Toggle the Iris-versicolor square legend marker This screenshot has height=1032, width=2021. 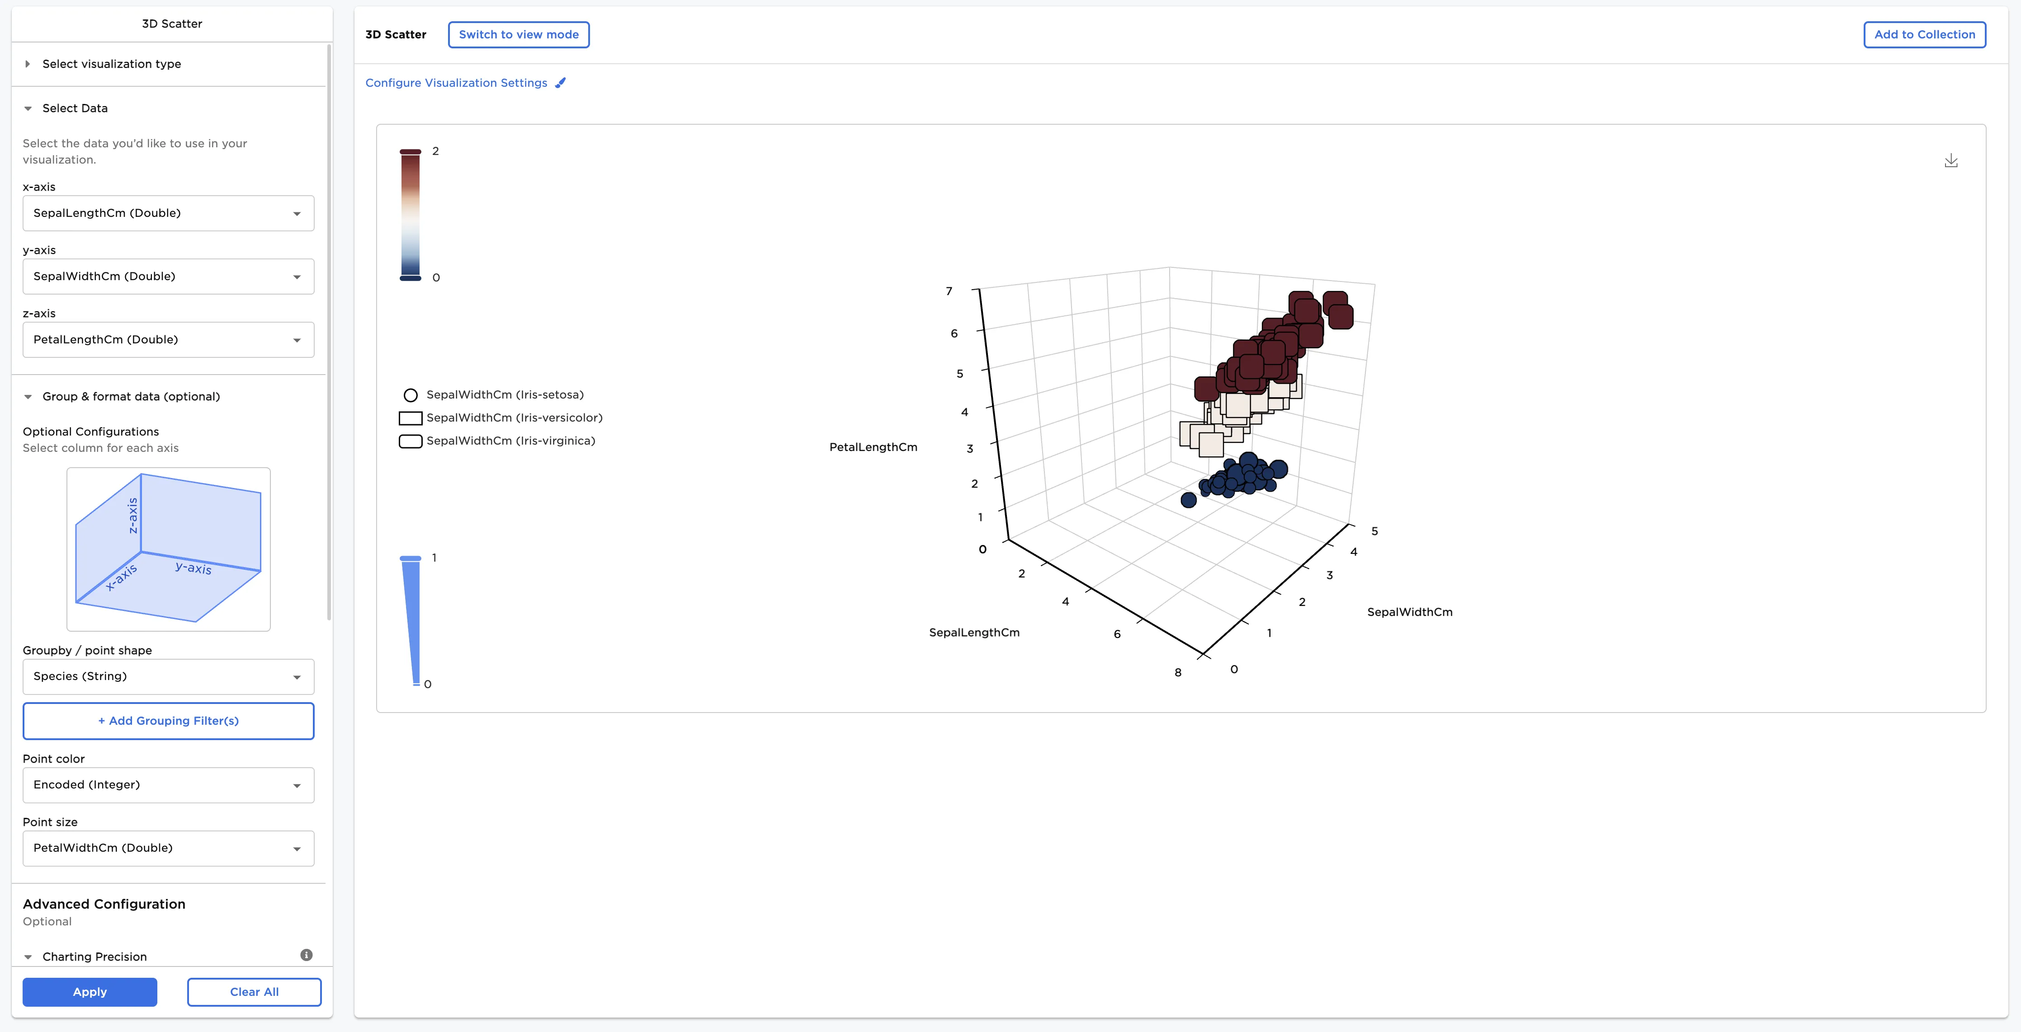tap(411, 418)
